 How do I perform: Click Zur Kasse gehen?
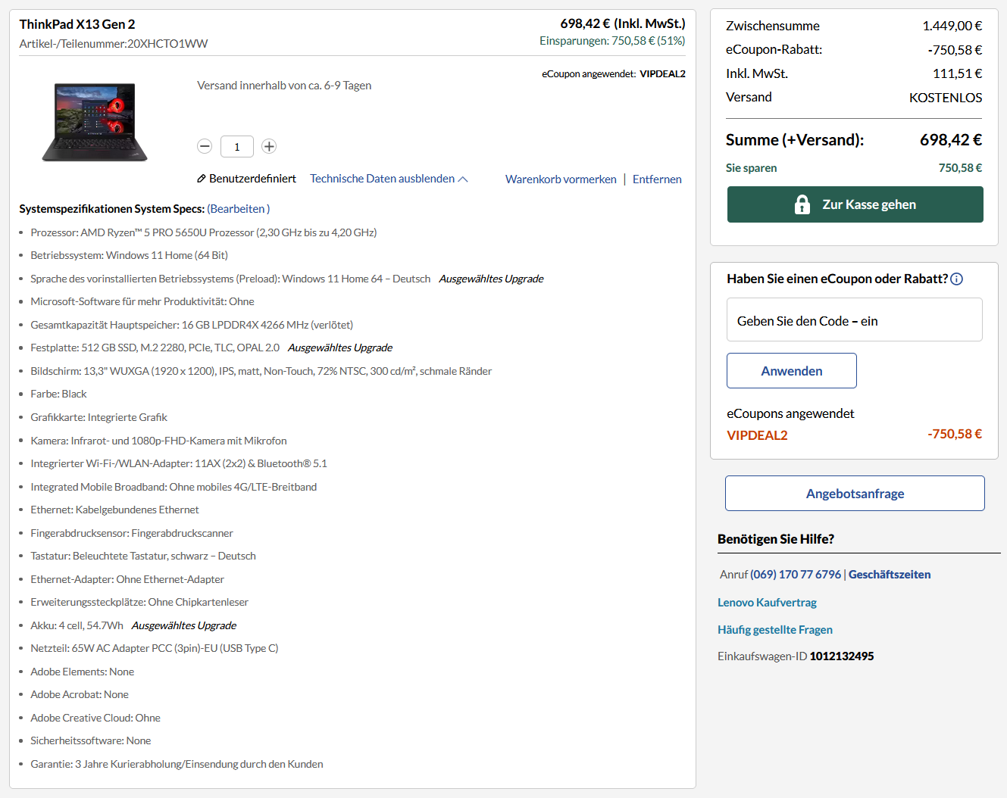(855, 204)
